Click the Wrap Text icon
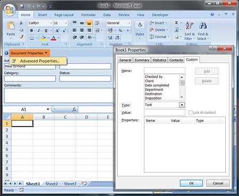The height and width of the screenshot is (196, 239). pyautogui.click(x=97, y=23)
